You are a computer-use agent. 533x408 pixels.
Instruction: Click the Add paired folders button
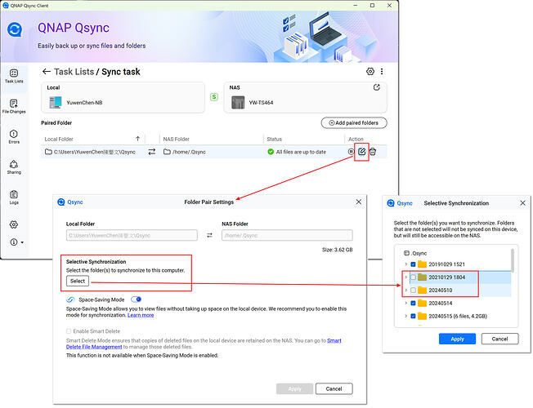click(354, 123)
